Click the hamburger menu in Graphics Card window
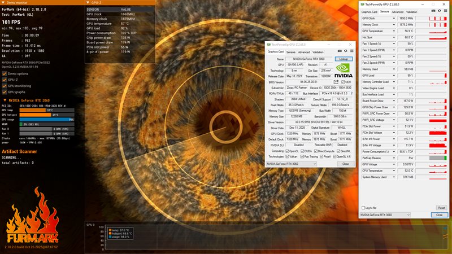 click(351, 52)
